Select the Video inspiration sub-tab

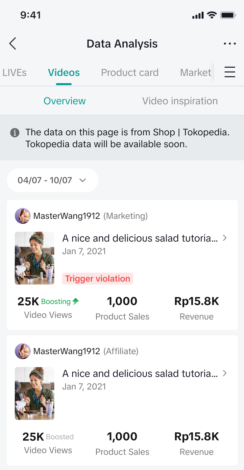tap(180, 101)
